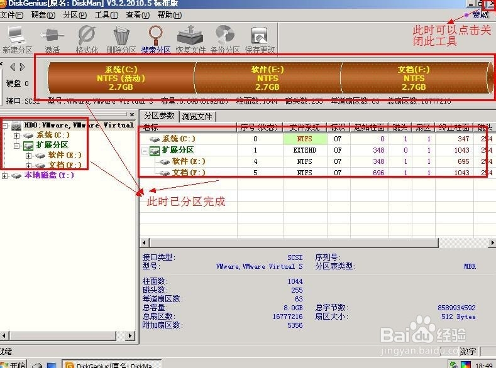
Task: Click the MBR partition table type value
Action: pos(470,266)
